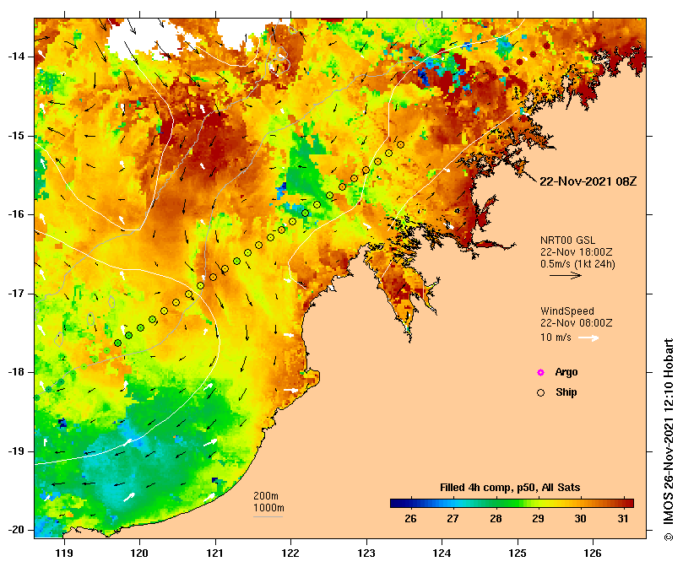This screenshot has width=683, height=567.
Task: Click longitude axis label 122
Action: [x=290, y=553]
